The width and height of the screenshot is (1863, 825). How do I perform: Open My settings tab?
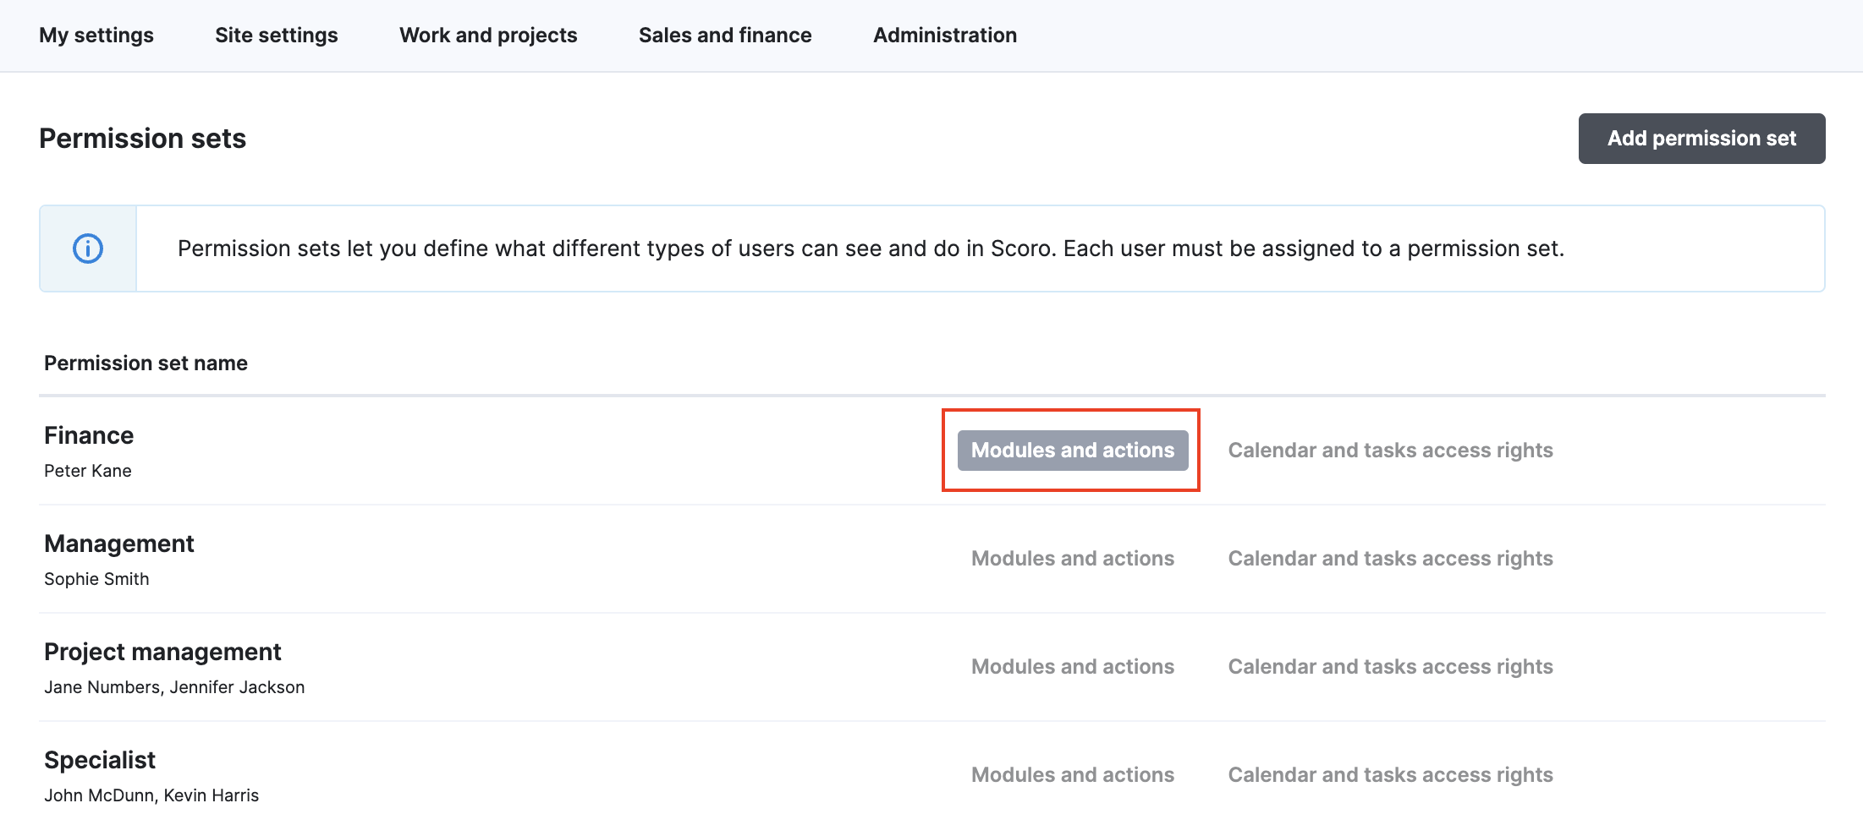tap(96, 35)
